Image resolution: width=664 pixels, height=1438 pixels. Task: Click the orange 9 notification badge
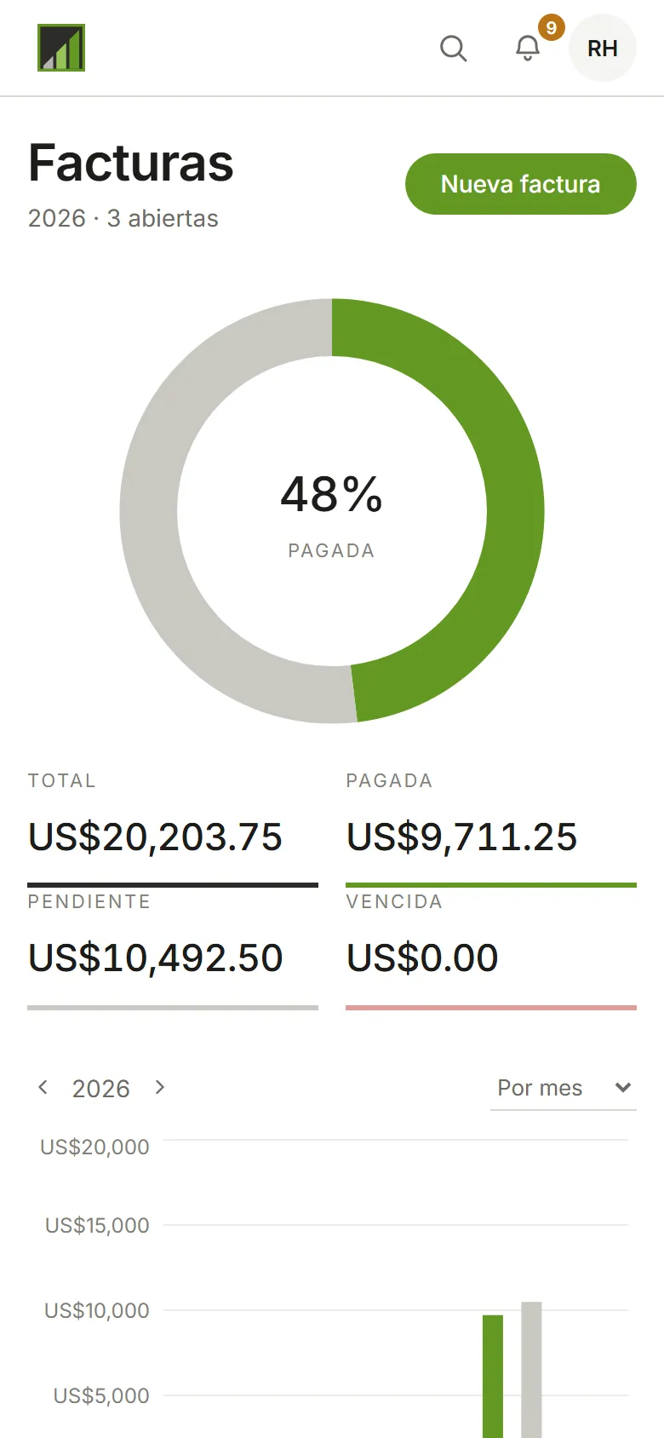tap(552, 28)
